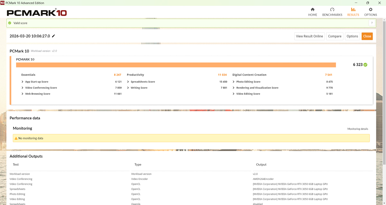Click the pencil icon to rename result
This screenshot has height=205, width=386.
(53, 36)
